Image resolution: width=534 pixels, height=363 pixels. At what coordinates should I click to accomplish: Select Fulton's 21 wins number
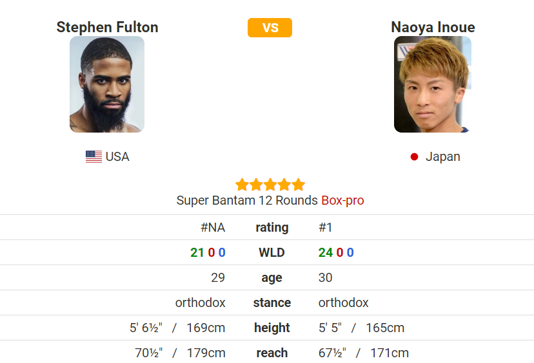click(x=197, y=252)
